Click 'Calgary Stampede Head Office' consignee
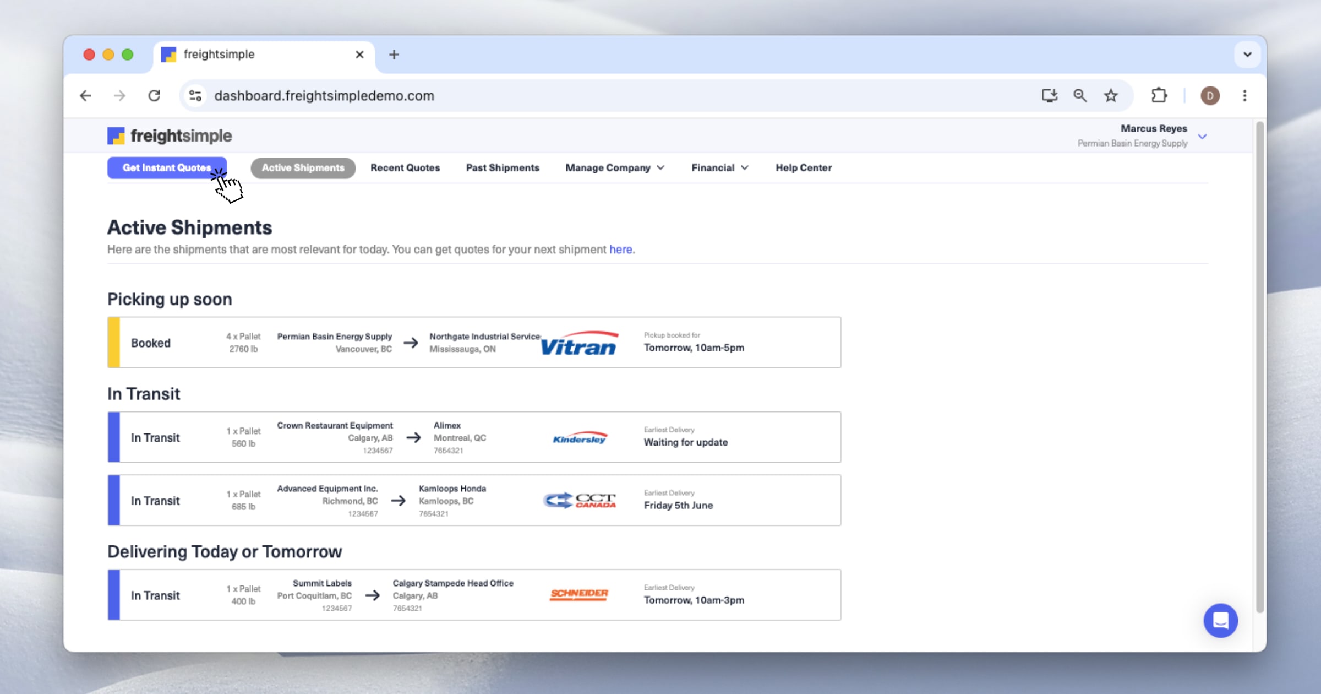 (453, 583)
